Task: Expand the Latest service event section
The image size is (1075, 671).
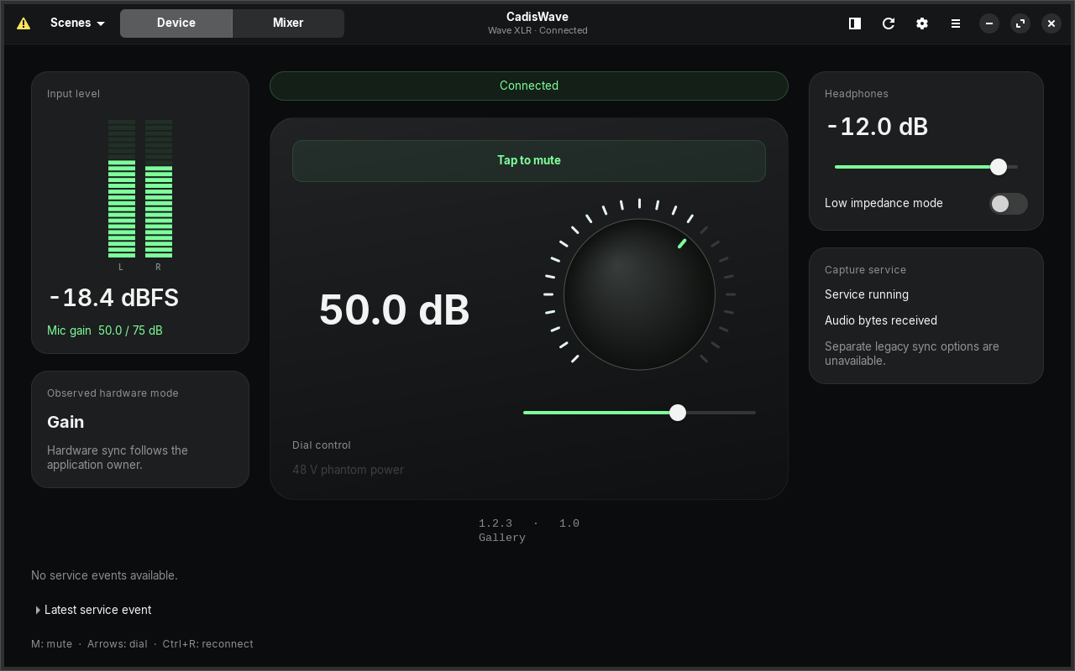Action: coord(93,610)
